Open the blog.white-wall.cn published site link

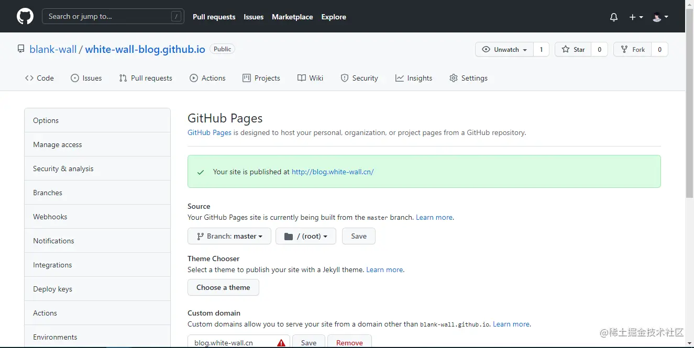(x=333, y=172)
